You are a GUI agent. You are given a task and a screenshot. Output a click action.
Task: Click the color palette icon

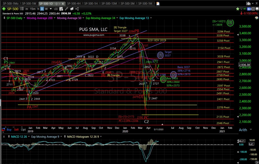(x=256, y=18)
